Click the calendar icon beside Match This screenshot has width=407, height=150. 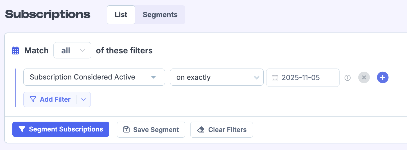(x=15, y=51)
